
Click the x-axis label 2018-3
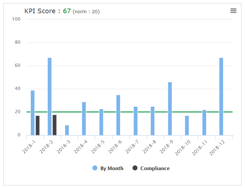pos(63,147)
